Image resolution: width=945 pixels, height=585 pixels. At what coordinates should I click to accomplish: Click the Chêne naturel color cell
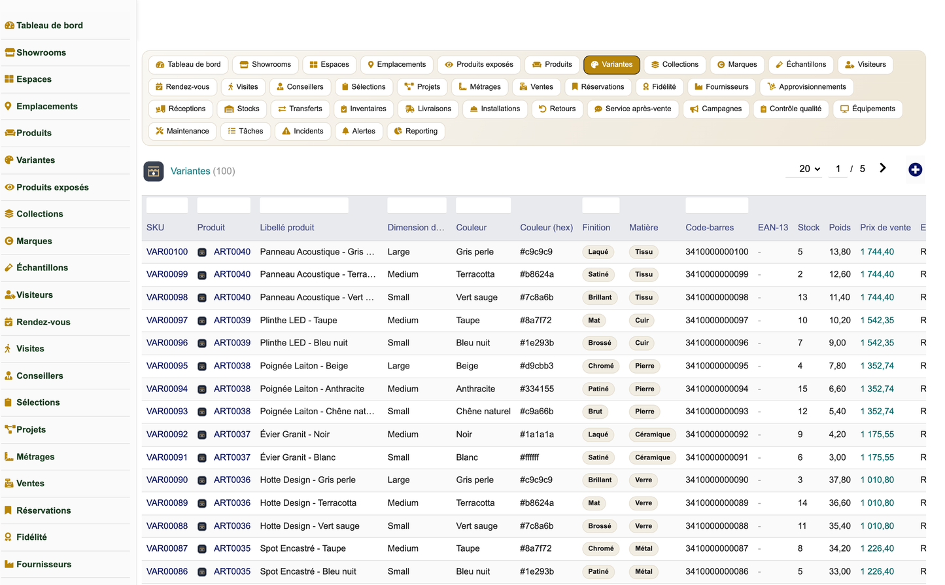483,412
